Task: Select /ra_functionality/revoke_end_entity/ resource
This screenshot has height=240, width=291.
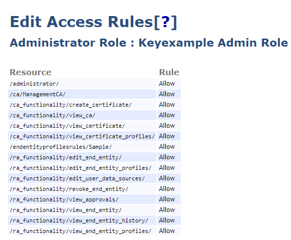Action: point(69,189)
